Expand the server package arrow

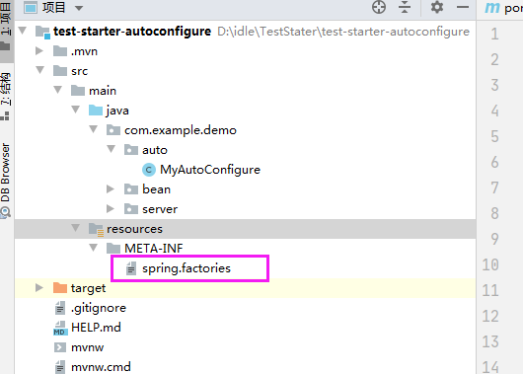[111, 208]
